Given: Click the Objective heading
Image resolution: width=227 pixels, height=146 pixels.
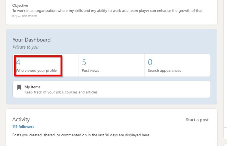Looking at the screenshot, I should (x=20, y=6).
